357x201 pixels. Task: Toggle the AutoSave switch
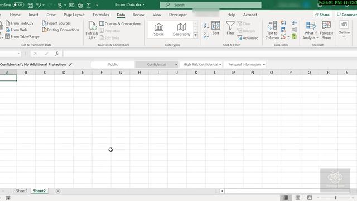click(18, 4)
